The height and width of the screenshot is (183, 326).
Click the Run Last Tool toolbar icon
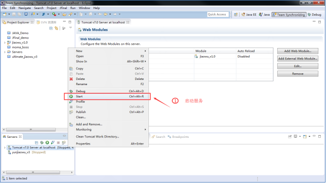tap(54, 14)
